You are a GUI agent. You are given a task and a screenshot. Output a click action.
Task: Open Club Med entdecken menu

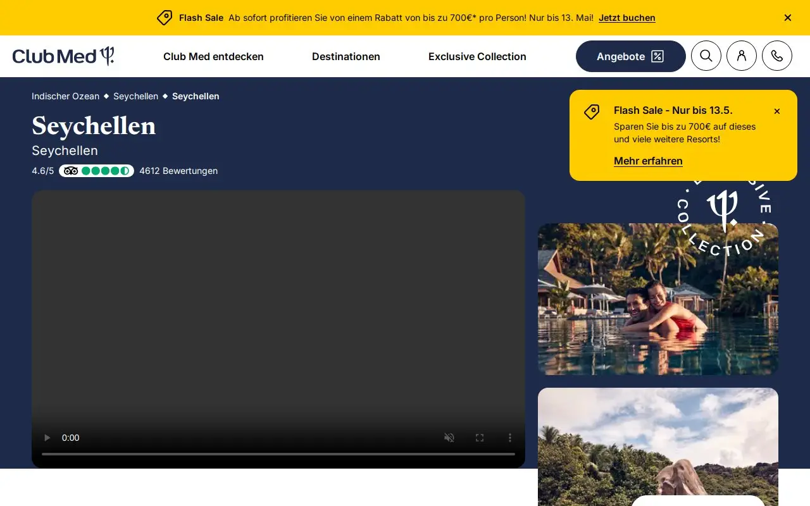click(x=213, y=56)
